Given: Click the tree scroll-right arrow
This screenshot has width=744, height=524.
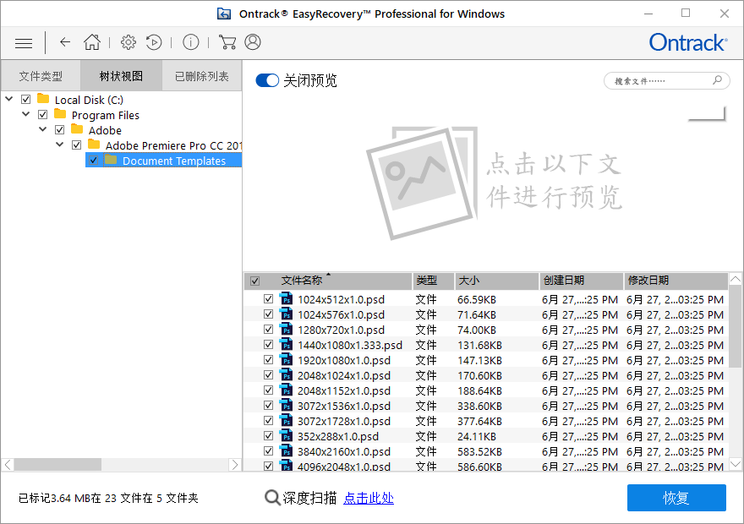Looking at the screenshot, I should (x=234, y=465).
